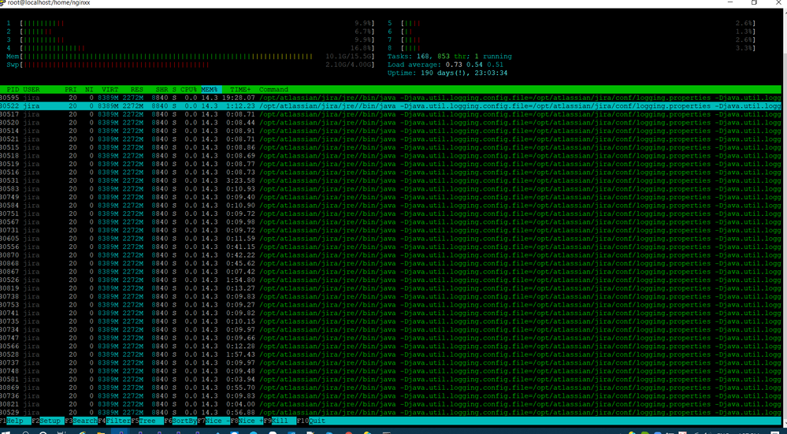
Task: Sort by the VIRT column header
Action: pyautogui.click(x=110, y=89)
